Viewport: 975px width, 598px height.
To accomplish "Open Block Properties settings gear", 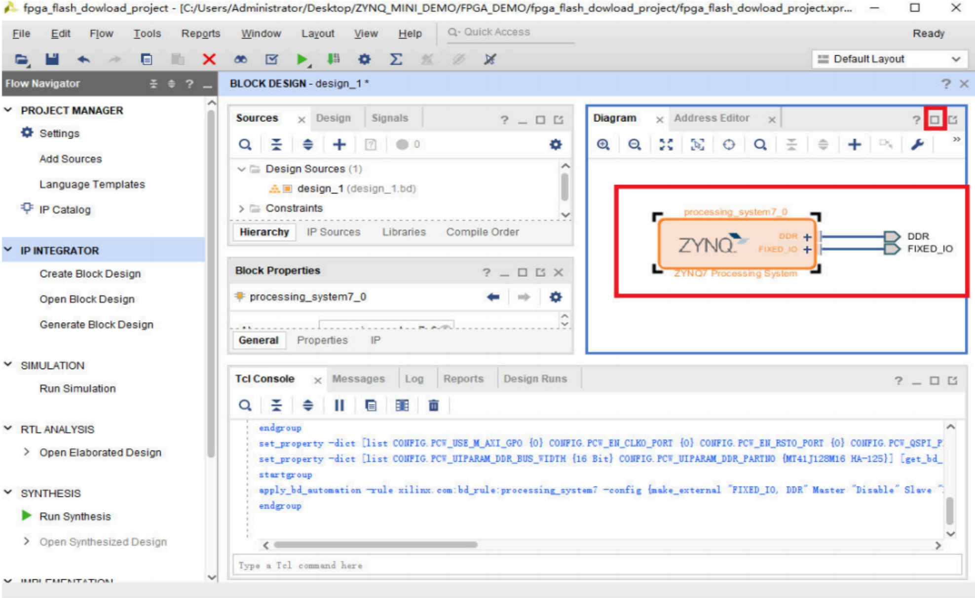I will [555, 297].
